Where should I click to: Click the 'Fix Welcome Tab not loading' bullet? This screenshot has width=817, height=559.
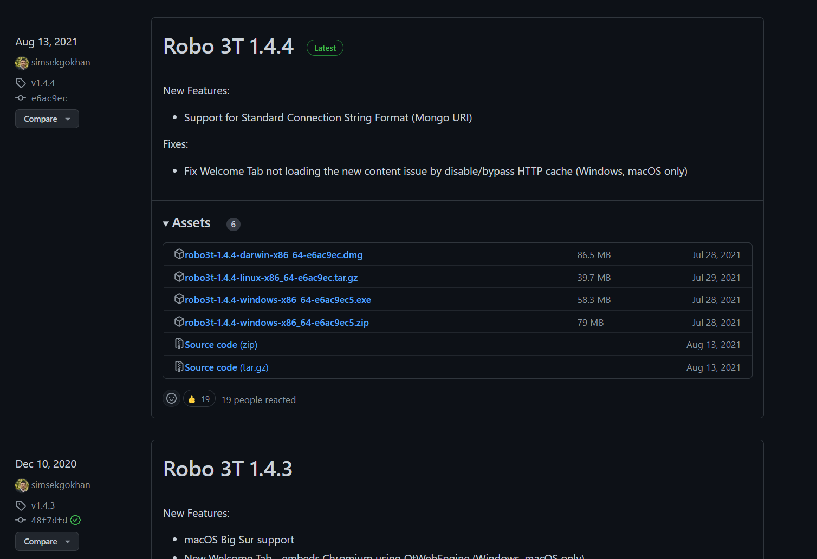pos(436,171)
